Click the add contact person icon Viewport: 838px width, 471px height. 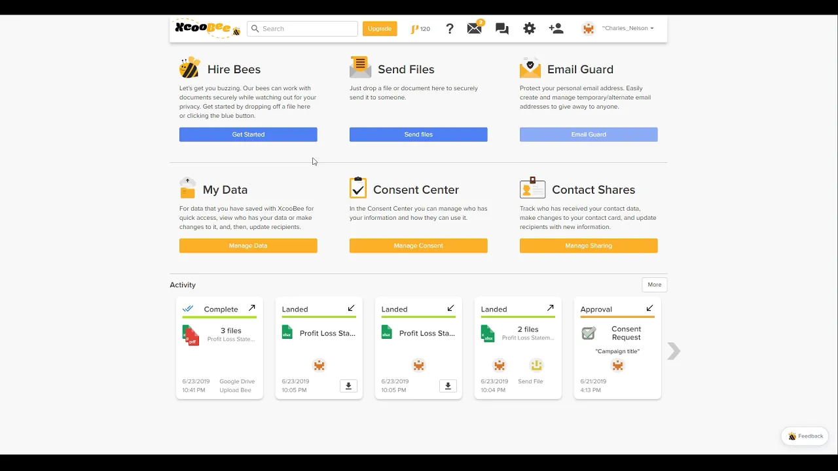(556, 29)
